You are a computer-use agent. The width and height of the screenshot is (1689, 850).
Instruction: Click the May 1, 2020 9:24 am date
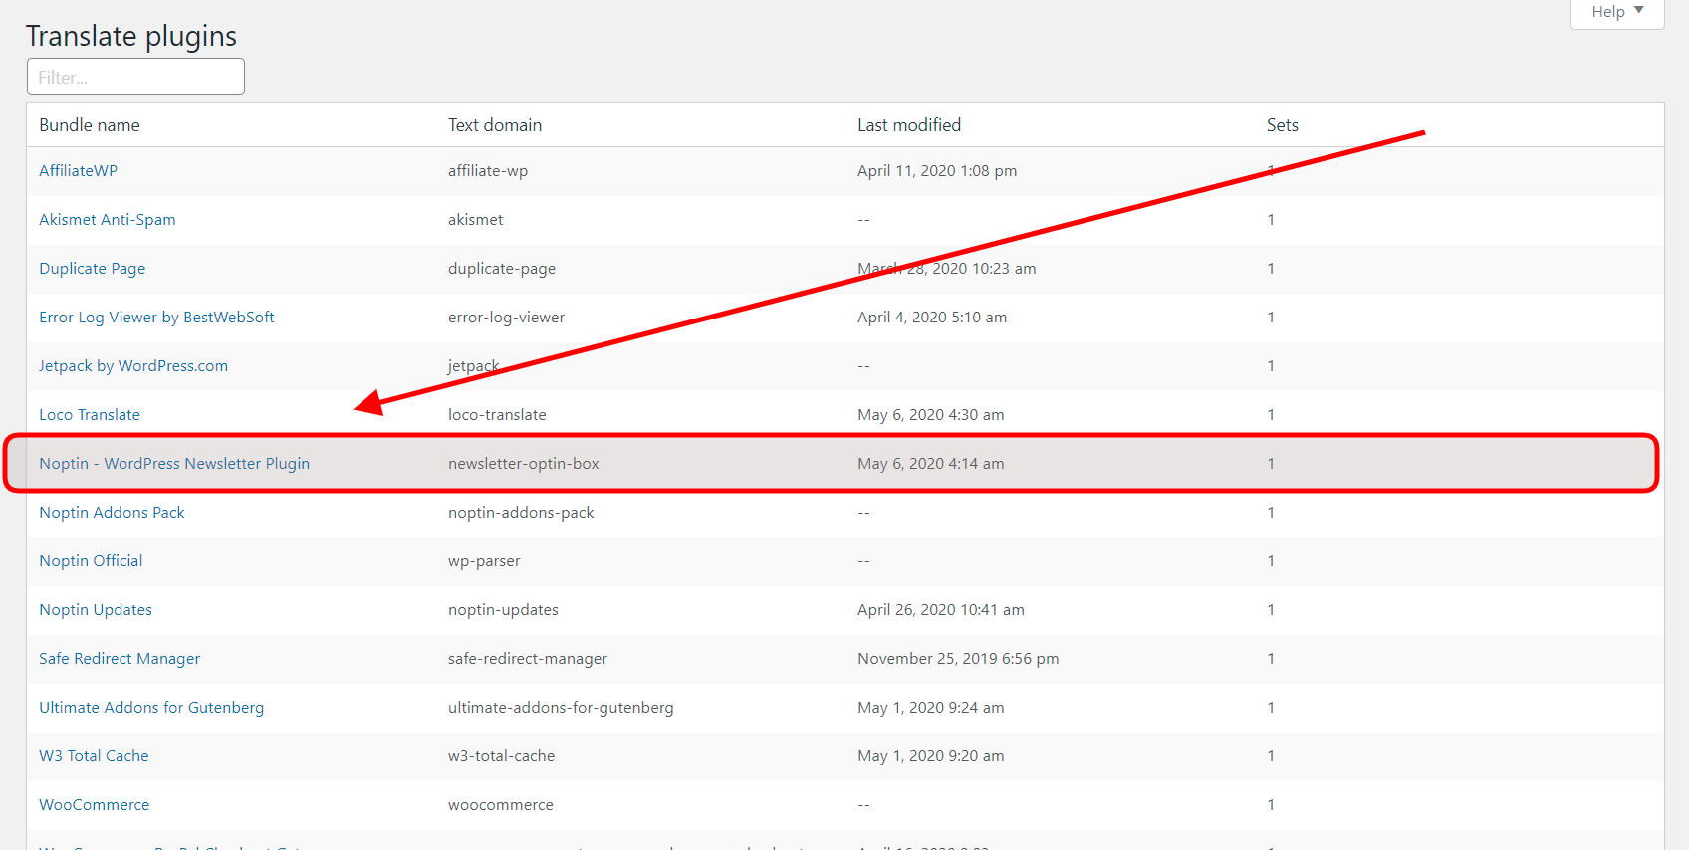(931, 708)
